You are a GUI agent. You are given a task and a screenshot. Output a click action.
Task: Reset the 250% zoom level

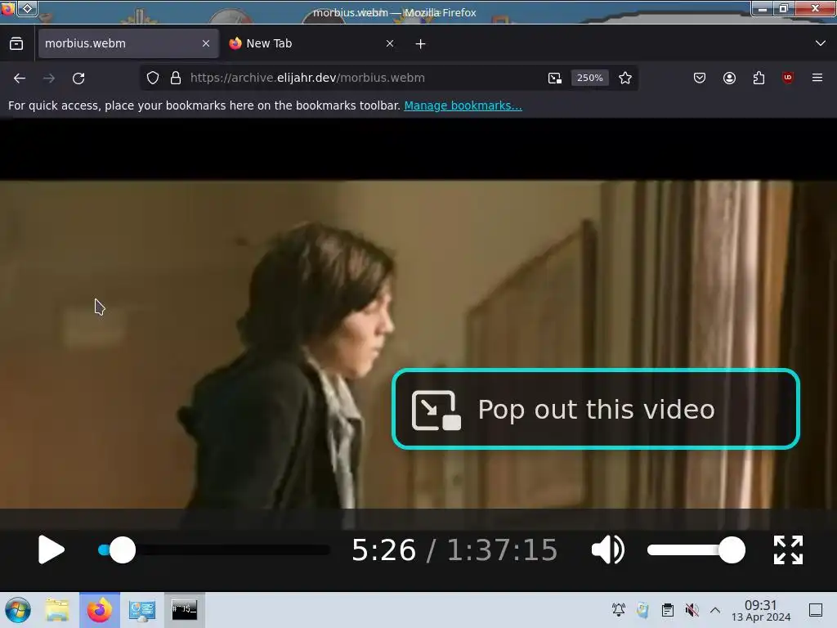[x=590, y=78]
